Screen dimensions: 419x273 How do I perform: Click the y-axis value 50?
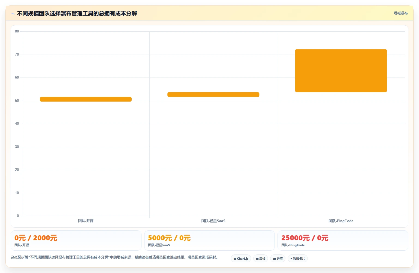click(17, 101)
